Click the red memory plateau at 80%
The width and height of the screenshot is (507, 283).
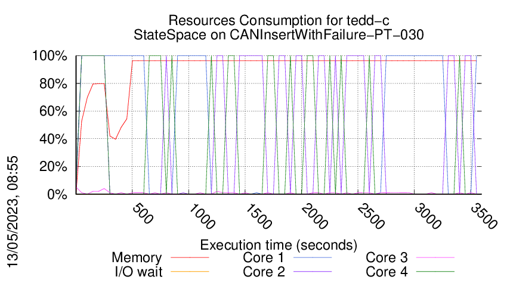coord(98,83)
